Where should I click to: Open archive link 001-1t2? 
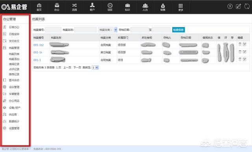click(39, 45)
